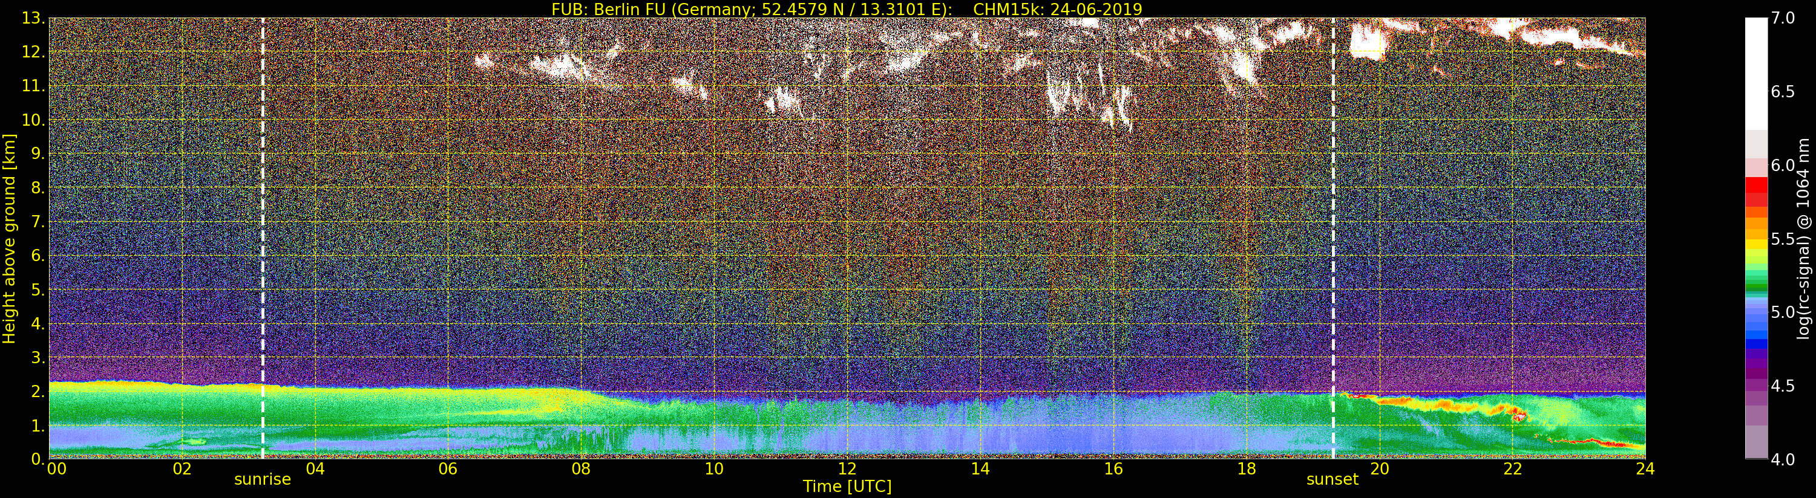
Task: Click the '00' time axis tick label
Action: click(56, 469)
